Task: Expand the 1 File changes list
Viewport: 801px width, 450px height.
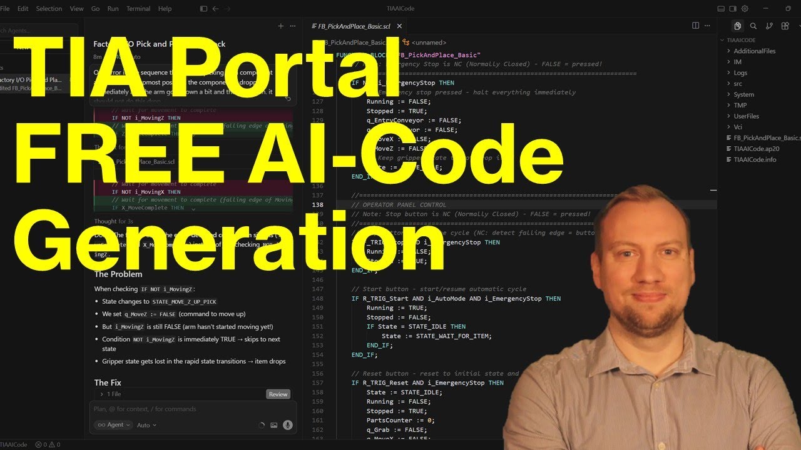Action: click(111, 394)
